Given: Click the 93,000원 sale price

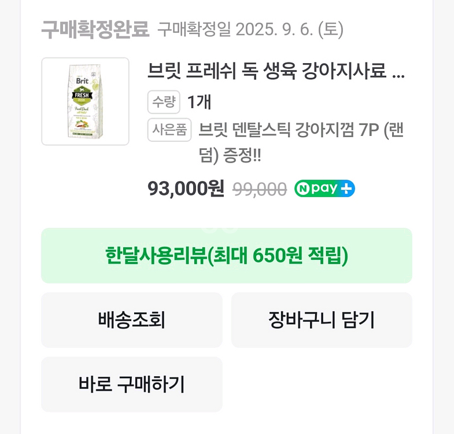Looking at the screenshot, I should click(186, 189).
